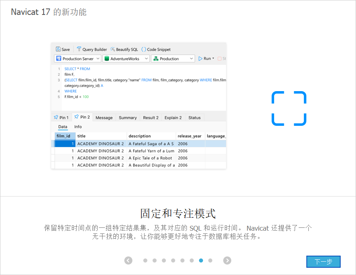Image resolution: width=356 pixels, height=275 pixels.
Task: Click the WHERE keyword on SQL line 4
Action: point(70,91)
